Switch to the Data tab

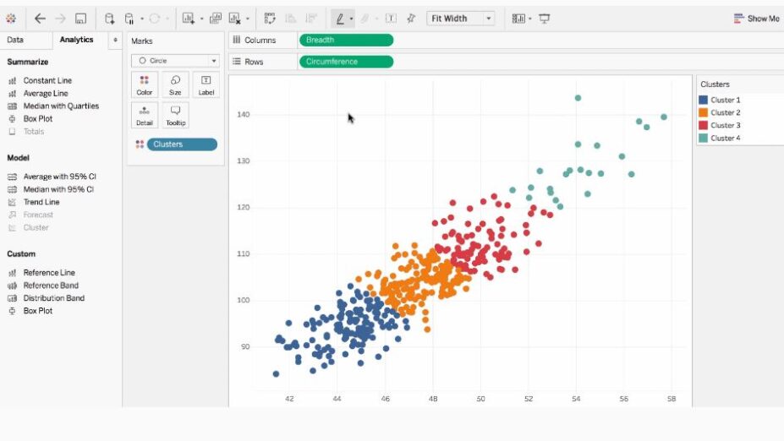tap(15, 40)
